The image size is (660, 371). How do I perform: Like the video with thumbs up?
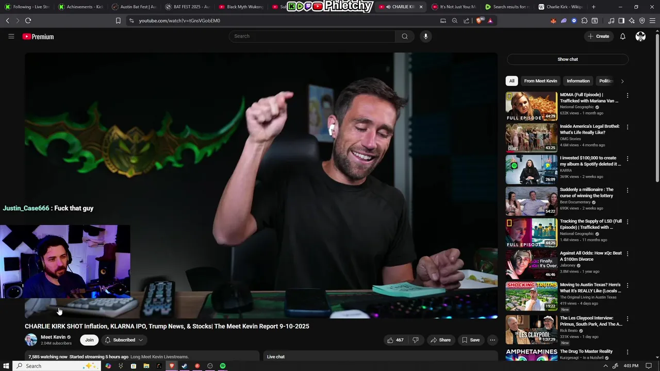[395, 340]
